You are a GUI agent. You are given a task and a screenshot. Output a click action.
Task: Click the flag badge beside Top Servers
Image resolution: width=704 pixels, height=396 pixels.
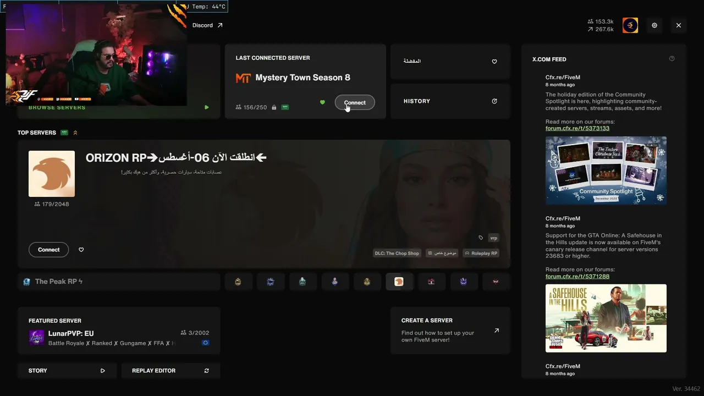(x=64, y=133)
